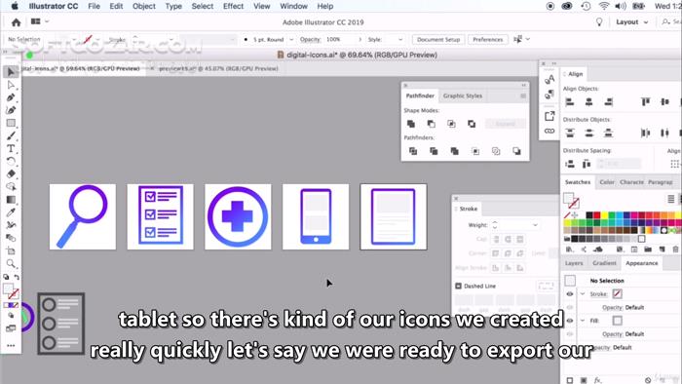Open the Effect menu
The width and height of the screenshot is (682, 384).
(233, 6)
